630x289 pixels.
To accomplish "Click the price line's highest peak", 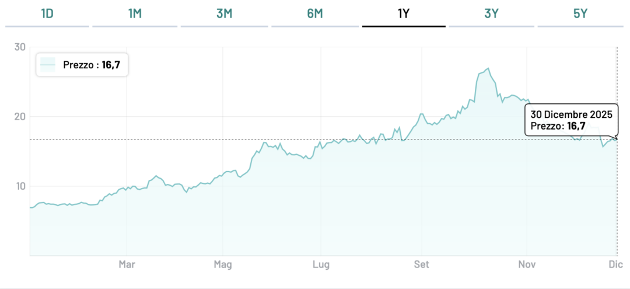I will click(488, 68).
